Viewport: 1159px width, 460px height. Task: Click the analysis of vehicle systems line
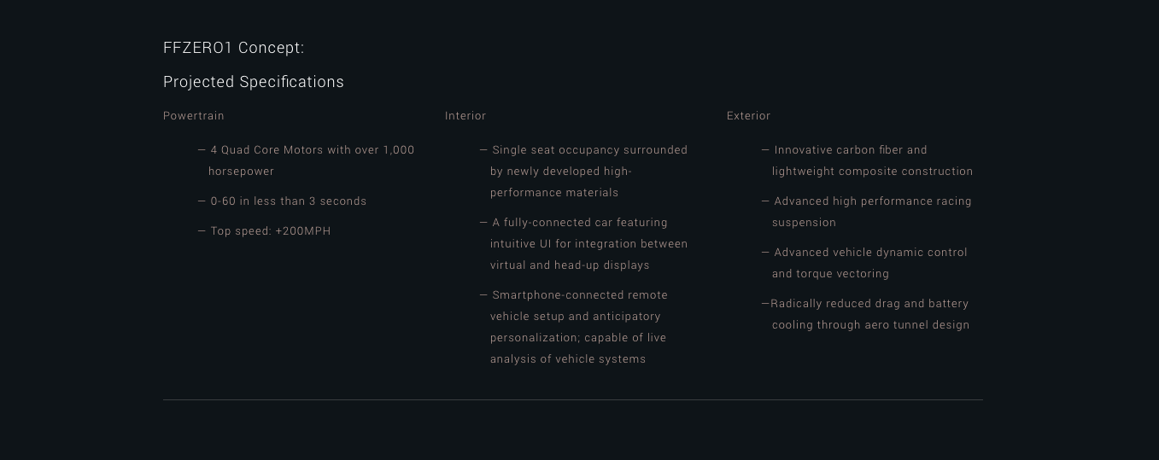[568, 359]
